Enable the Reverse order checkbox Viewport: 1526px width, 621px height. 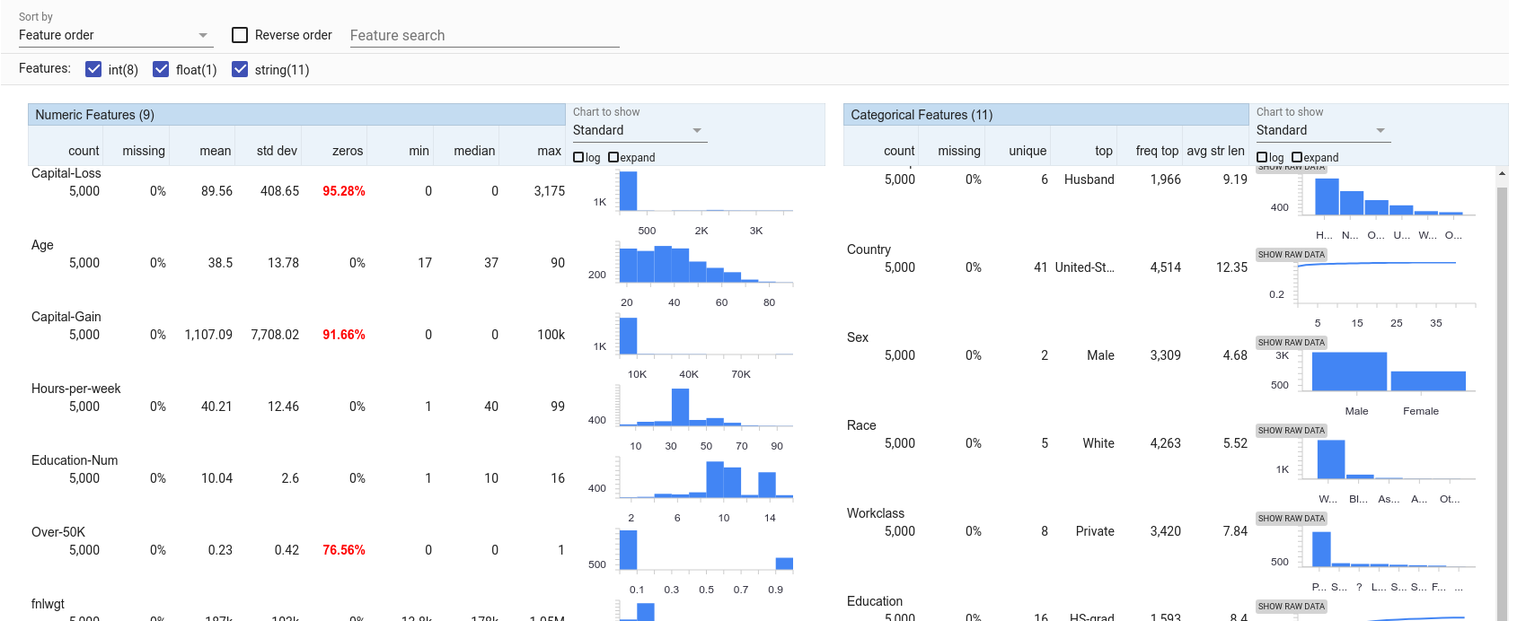point(240,35)
